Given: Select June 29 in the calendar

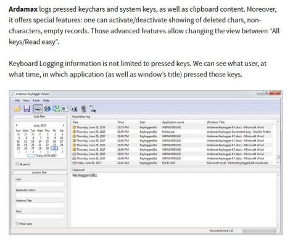Looking at the screenshot, I should coord(48,148).
